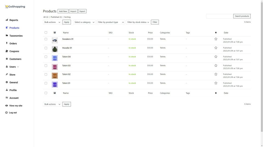Go to Orders in the sidebar
The width and height of the screenshot is (263, 147).
click(13, 44)
